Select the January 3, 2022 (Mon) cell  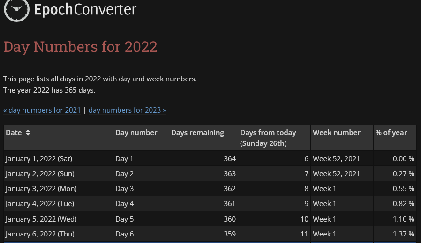pyautogui.click(x=58, y=189)
